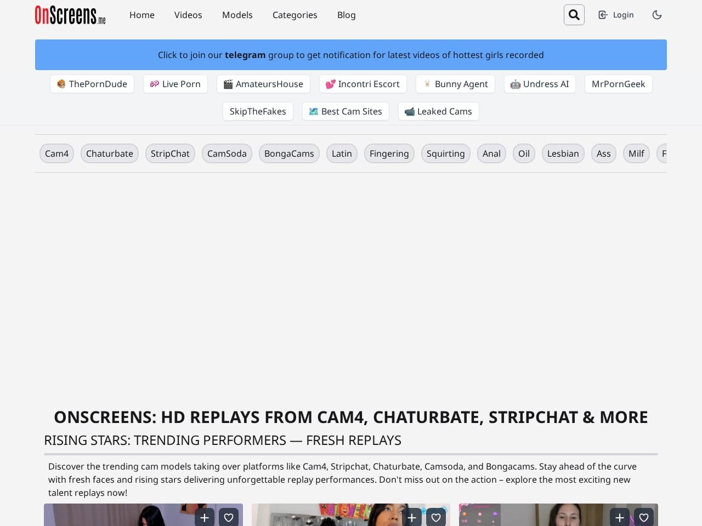This screenshot has height=526, width=702.
Task: Click the OnScreens.me logo
Action: [70, 15]
